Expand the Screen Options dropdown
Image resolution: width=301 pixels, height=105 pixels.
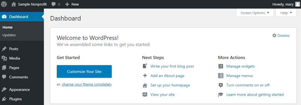(255, 13)
